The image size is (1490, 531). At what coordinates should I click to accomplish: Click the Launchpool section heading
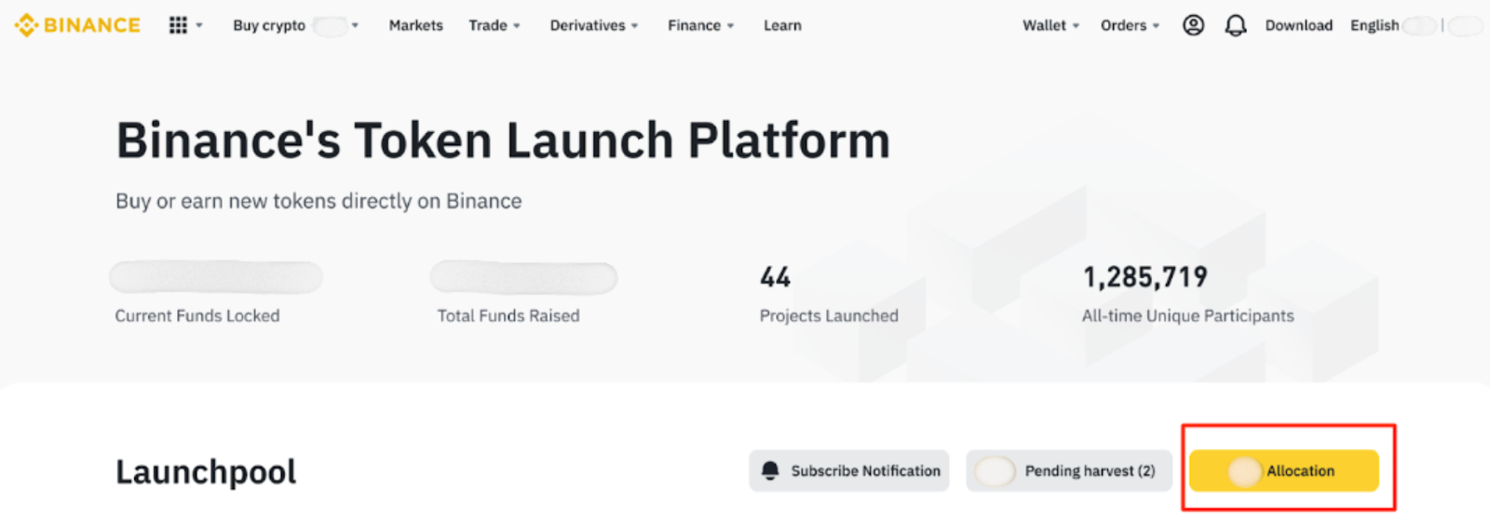point(206,472)
